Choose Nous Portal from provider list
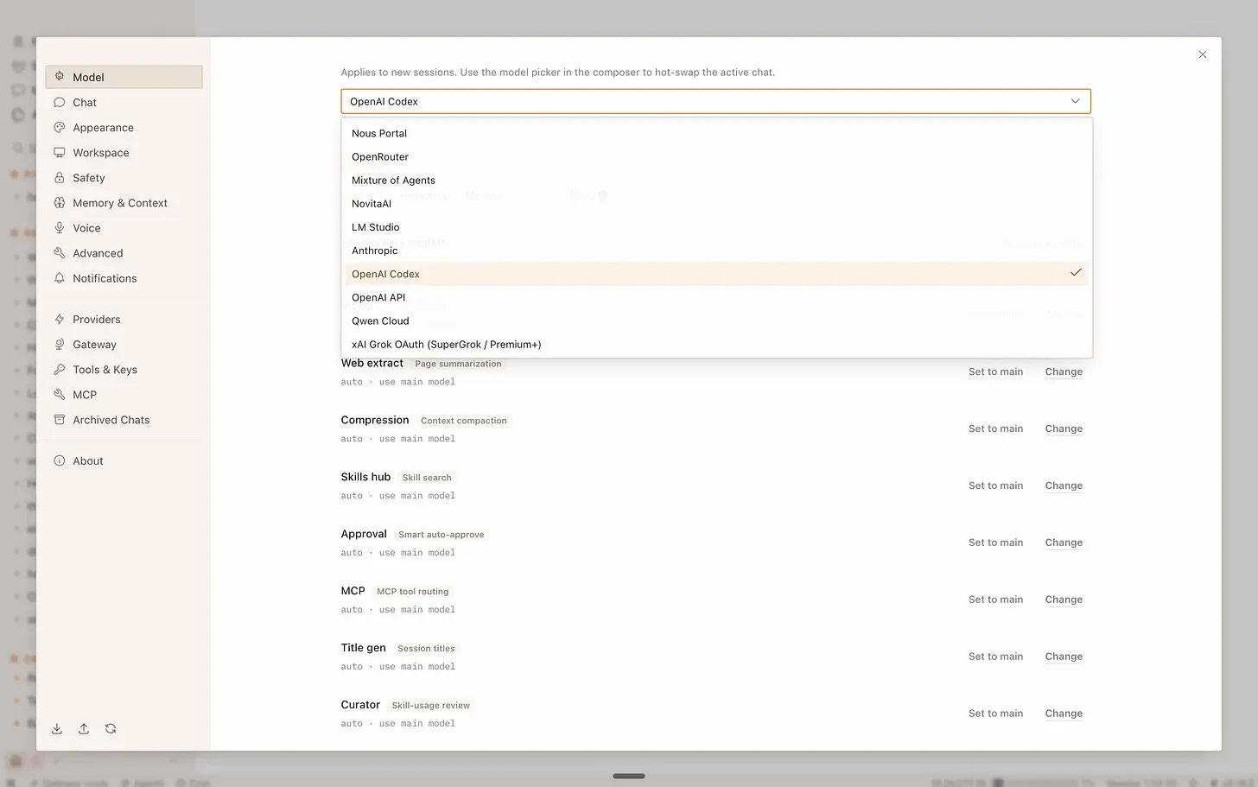1258x787 pixels. (715, 133)
